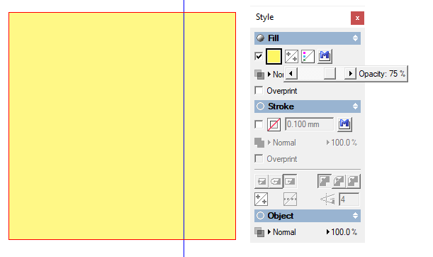Click the blue vertical guide line
433x257 pixels.
tap(184, 128)
